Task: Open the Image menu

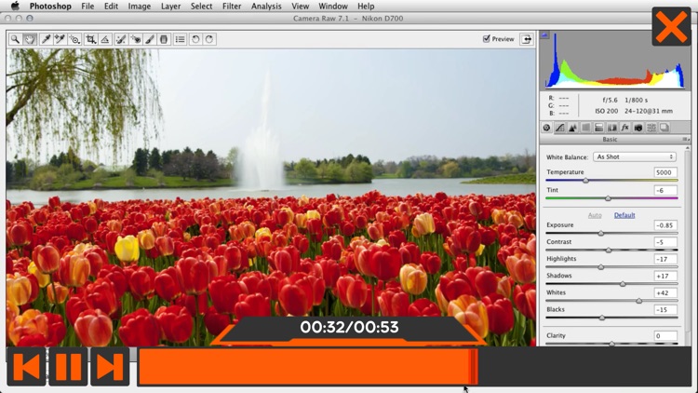Action: (140, 7)
